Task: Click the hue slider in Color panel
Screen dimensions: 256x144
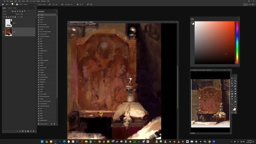Action: [x=237, y=42]
